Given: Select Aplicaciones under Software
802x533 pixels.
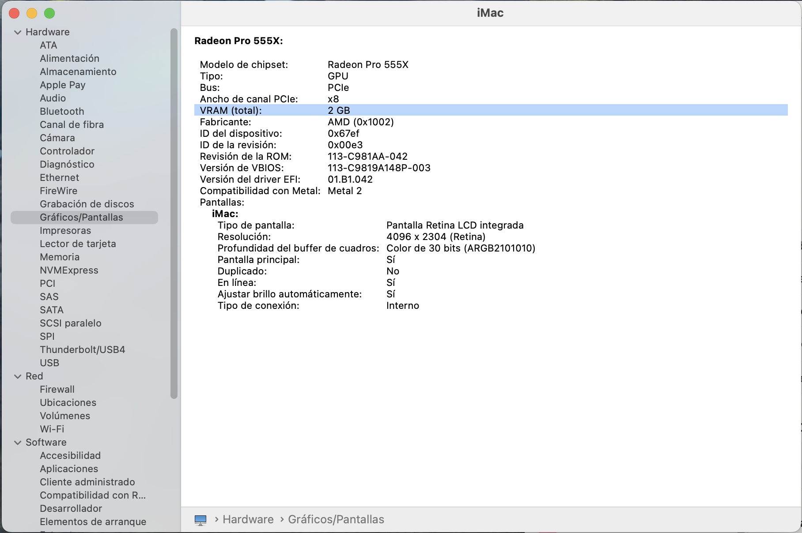Looking at the screenshot, I should tap(69, 469).
